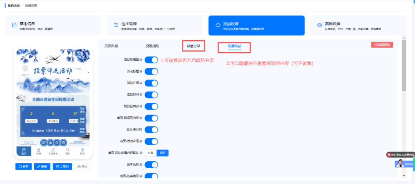Toggle the 首页-倒计时 switch
Screen dimensions: 415x184
pyautogui.click(x=151, y=130)
